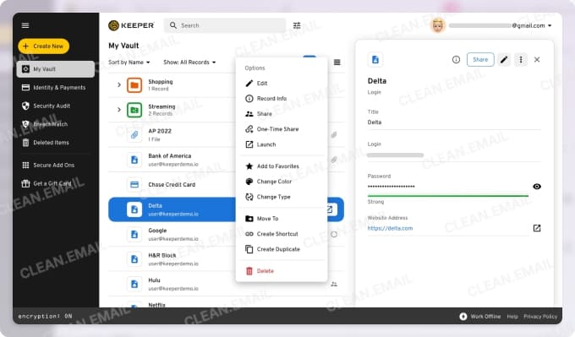Screen dimensions: 575x337
Task: Click the pencil edit icon in detail panel
Action: pyautogui.click(x=504, y=59)
